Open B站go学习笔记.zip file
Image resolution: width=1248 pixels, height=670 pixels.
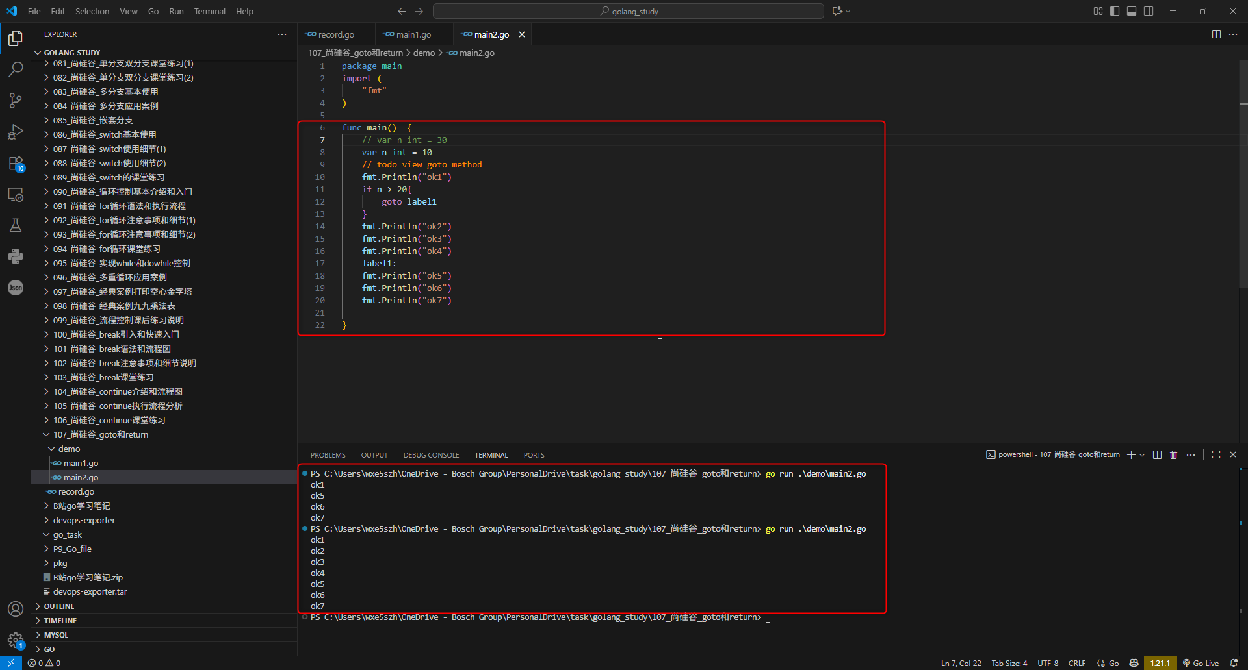164,577
